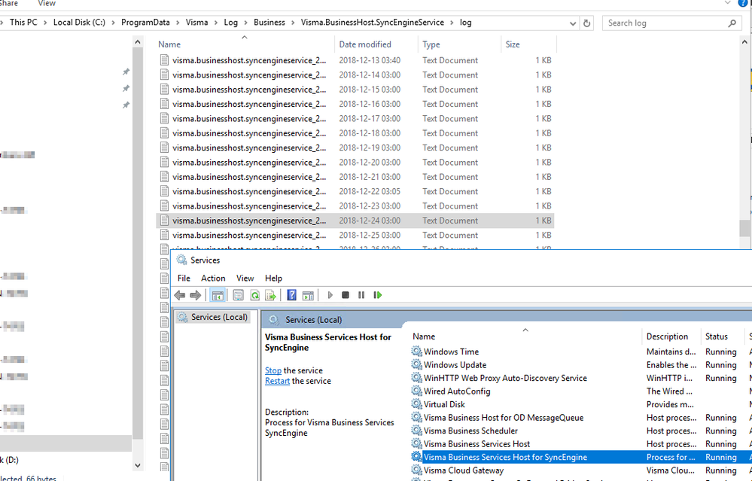This screenshot has width=752, height=481.
Task: Click gear icon of Visma Cloud Gateway
Action: 417,470
